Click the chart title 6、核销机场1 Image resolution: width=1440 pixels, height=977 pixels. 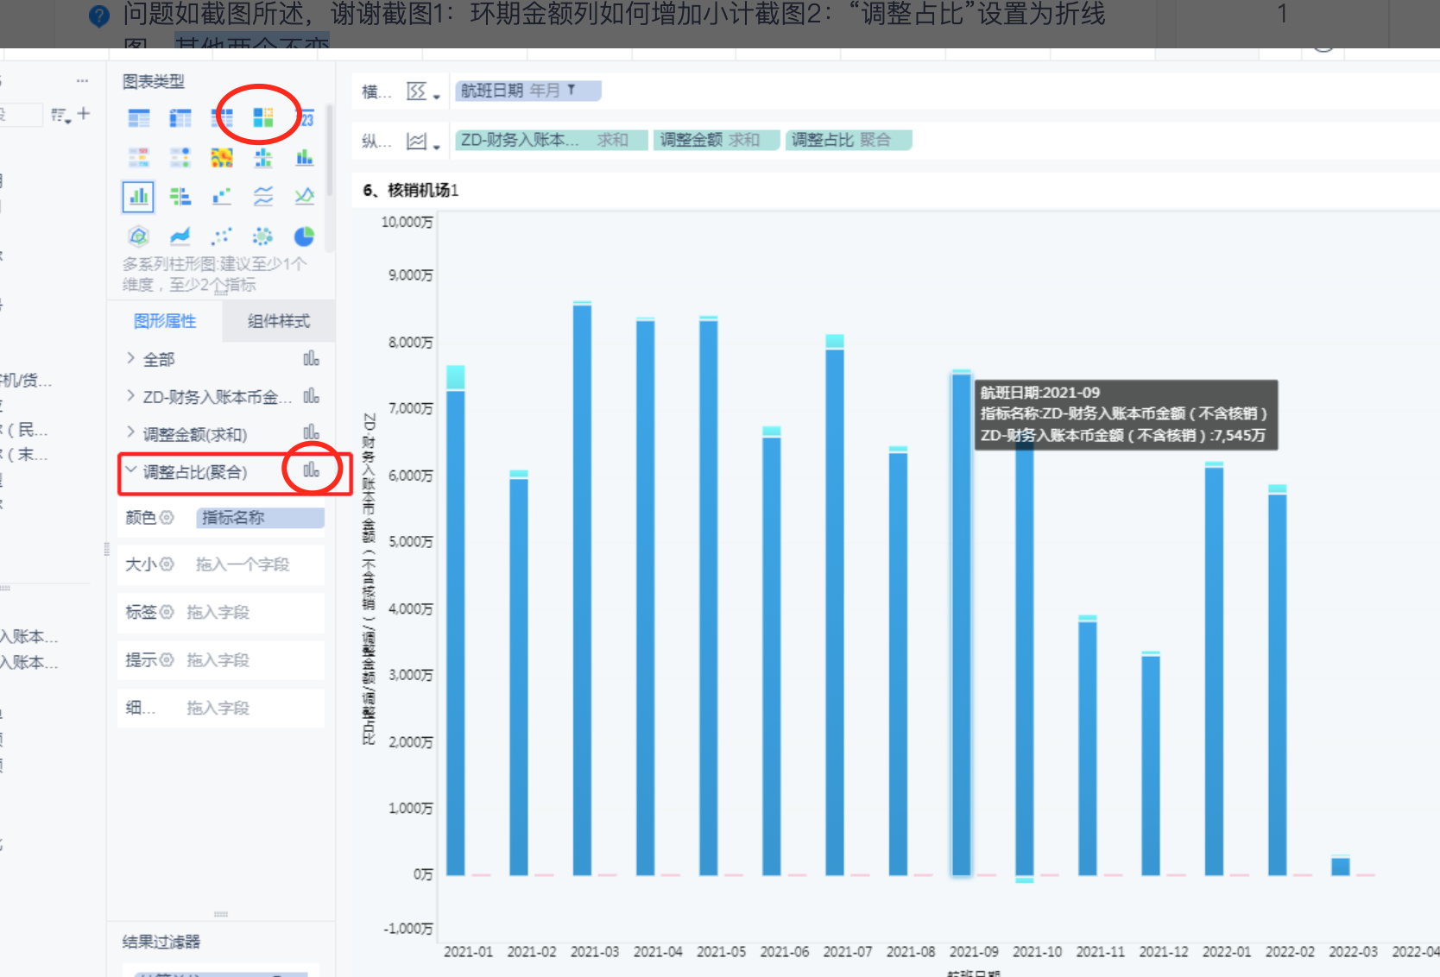[411, 190]
